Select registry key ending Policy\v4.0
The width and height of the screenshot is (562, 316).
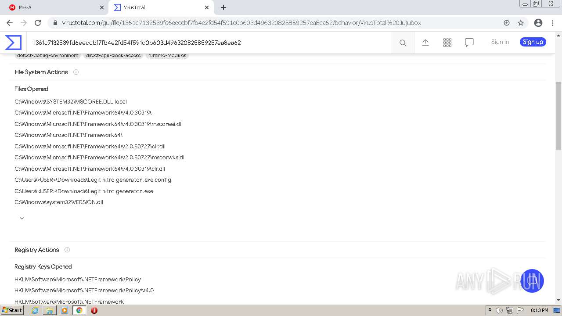pyautogui.click(x=84, y=290)
